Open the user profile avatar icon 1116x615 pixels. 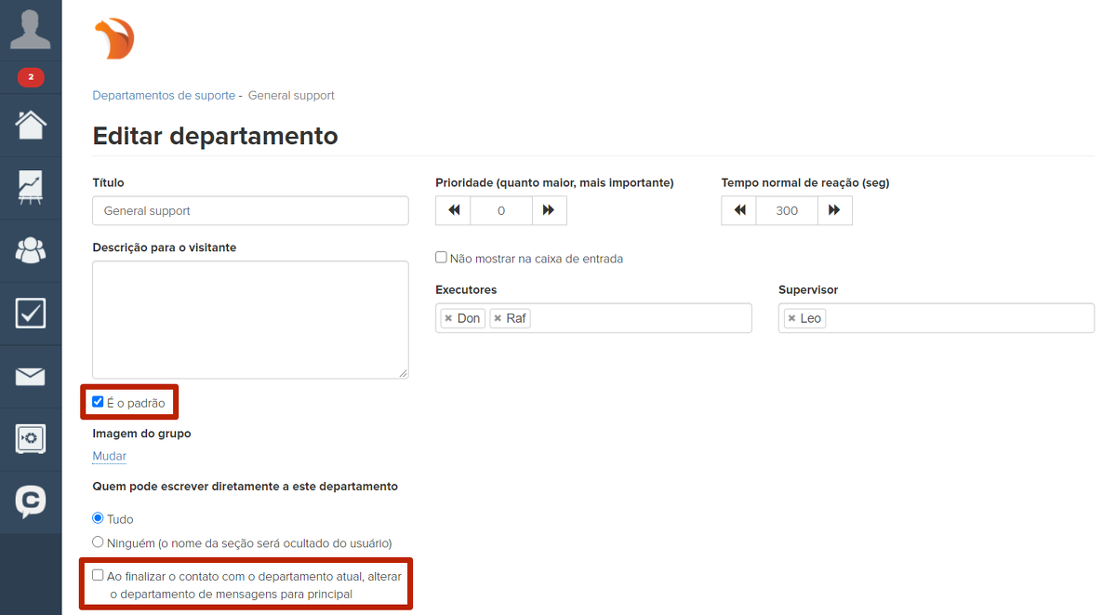pyautogui.click(x=31, y=30)
